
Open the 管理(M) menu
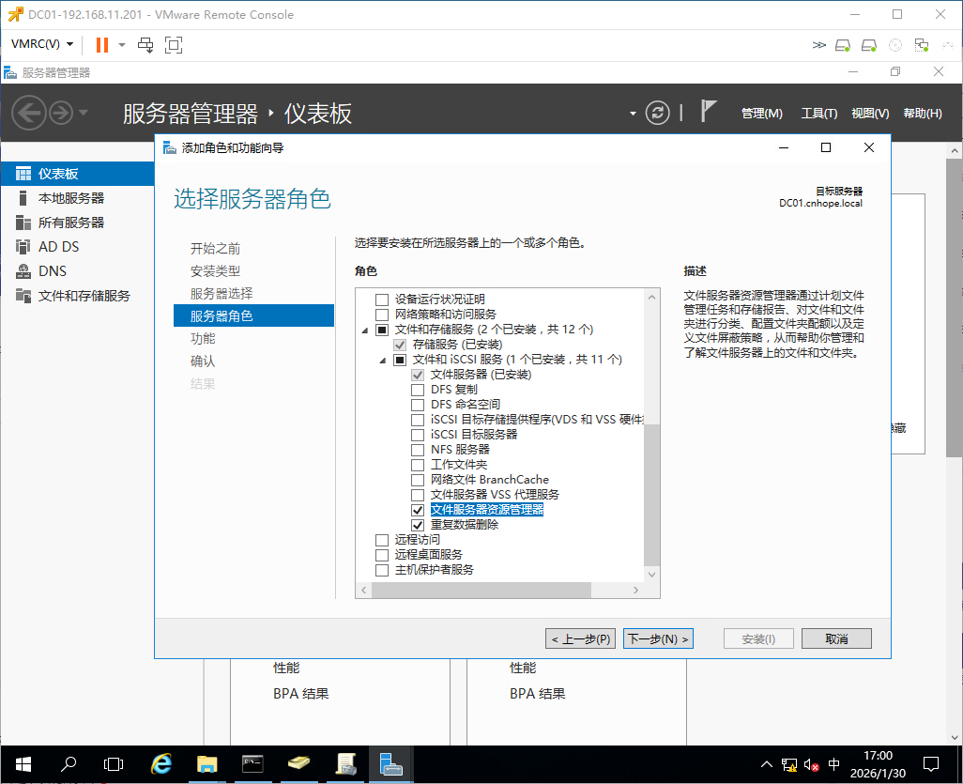coord(761,113)
